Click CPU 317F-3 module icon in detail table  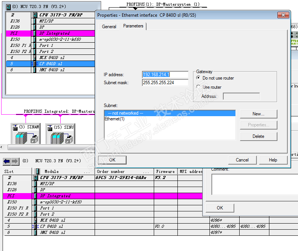[36, 178]
